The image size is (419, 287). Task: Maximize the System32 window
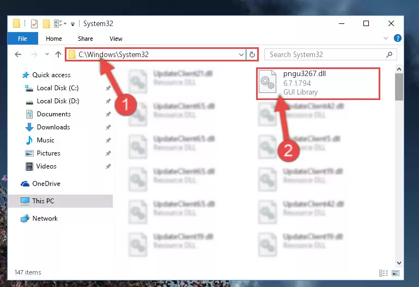coord(366,23)
